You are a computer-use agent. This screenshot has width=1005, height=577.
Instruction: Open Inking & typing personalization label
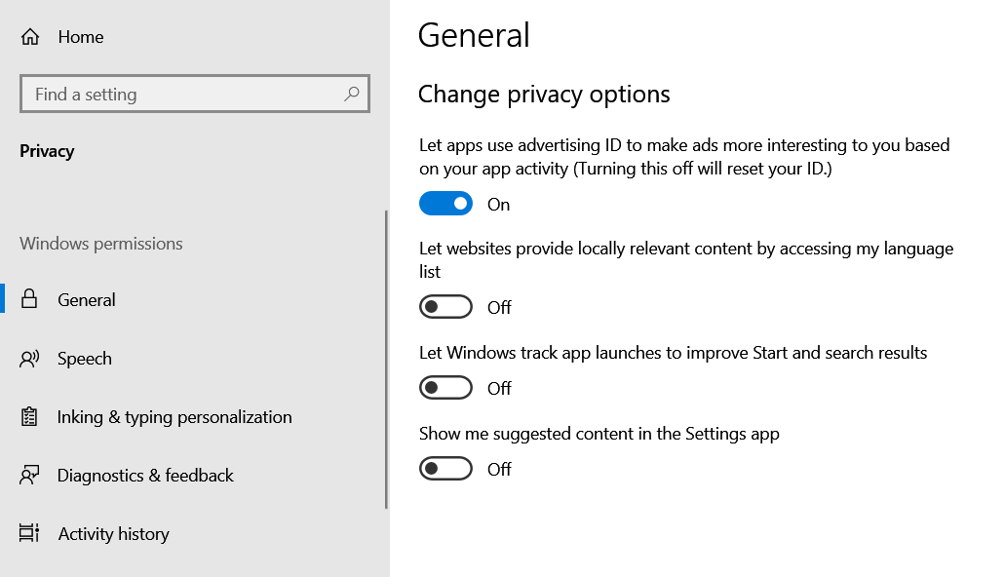coord(174,417)
